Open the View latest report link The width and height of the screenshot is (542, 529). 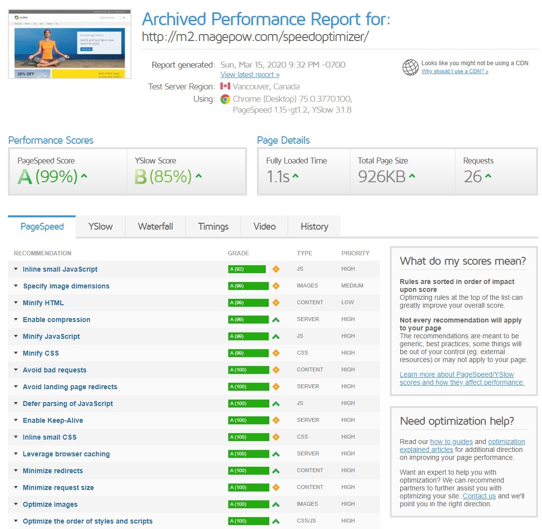(x=250, y=75)
